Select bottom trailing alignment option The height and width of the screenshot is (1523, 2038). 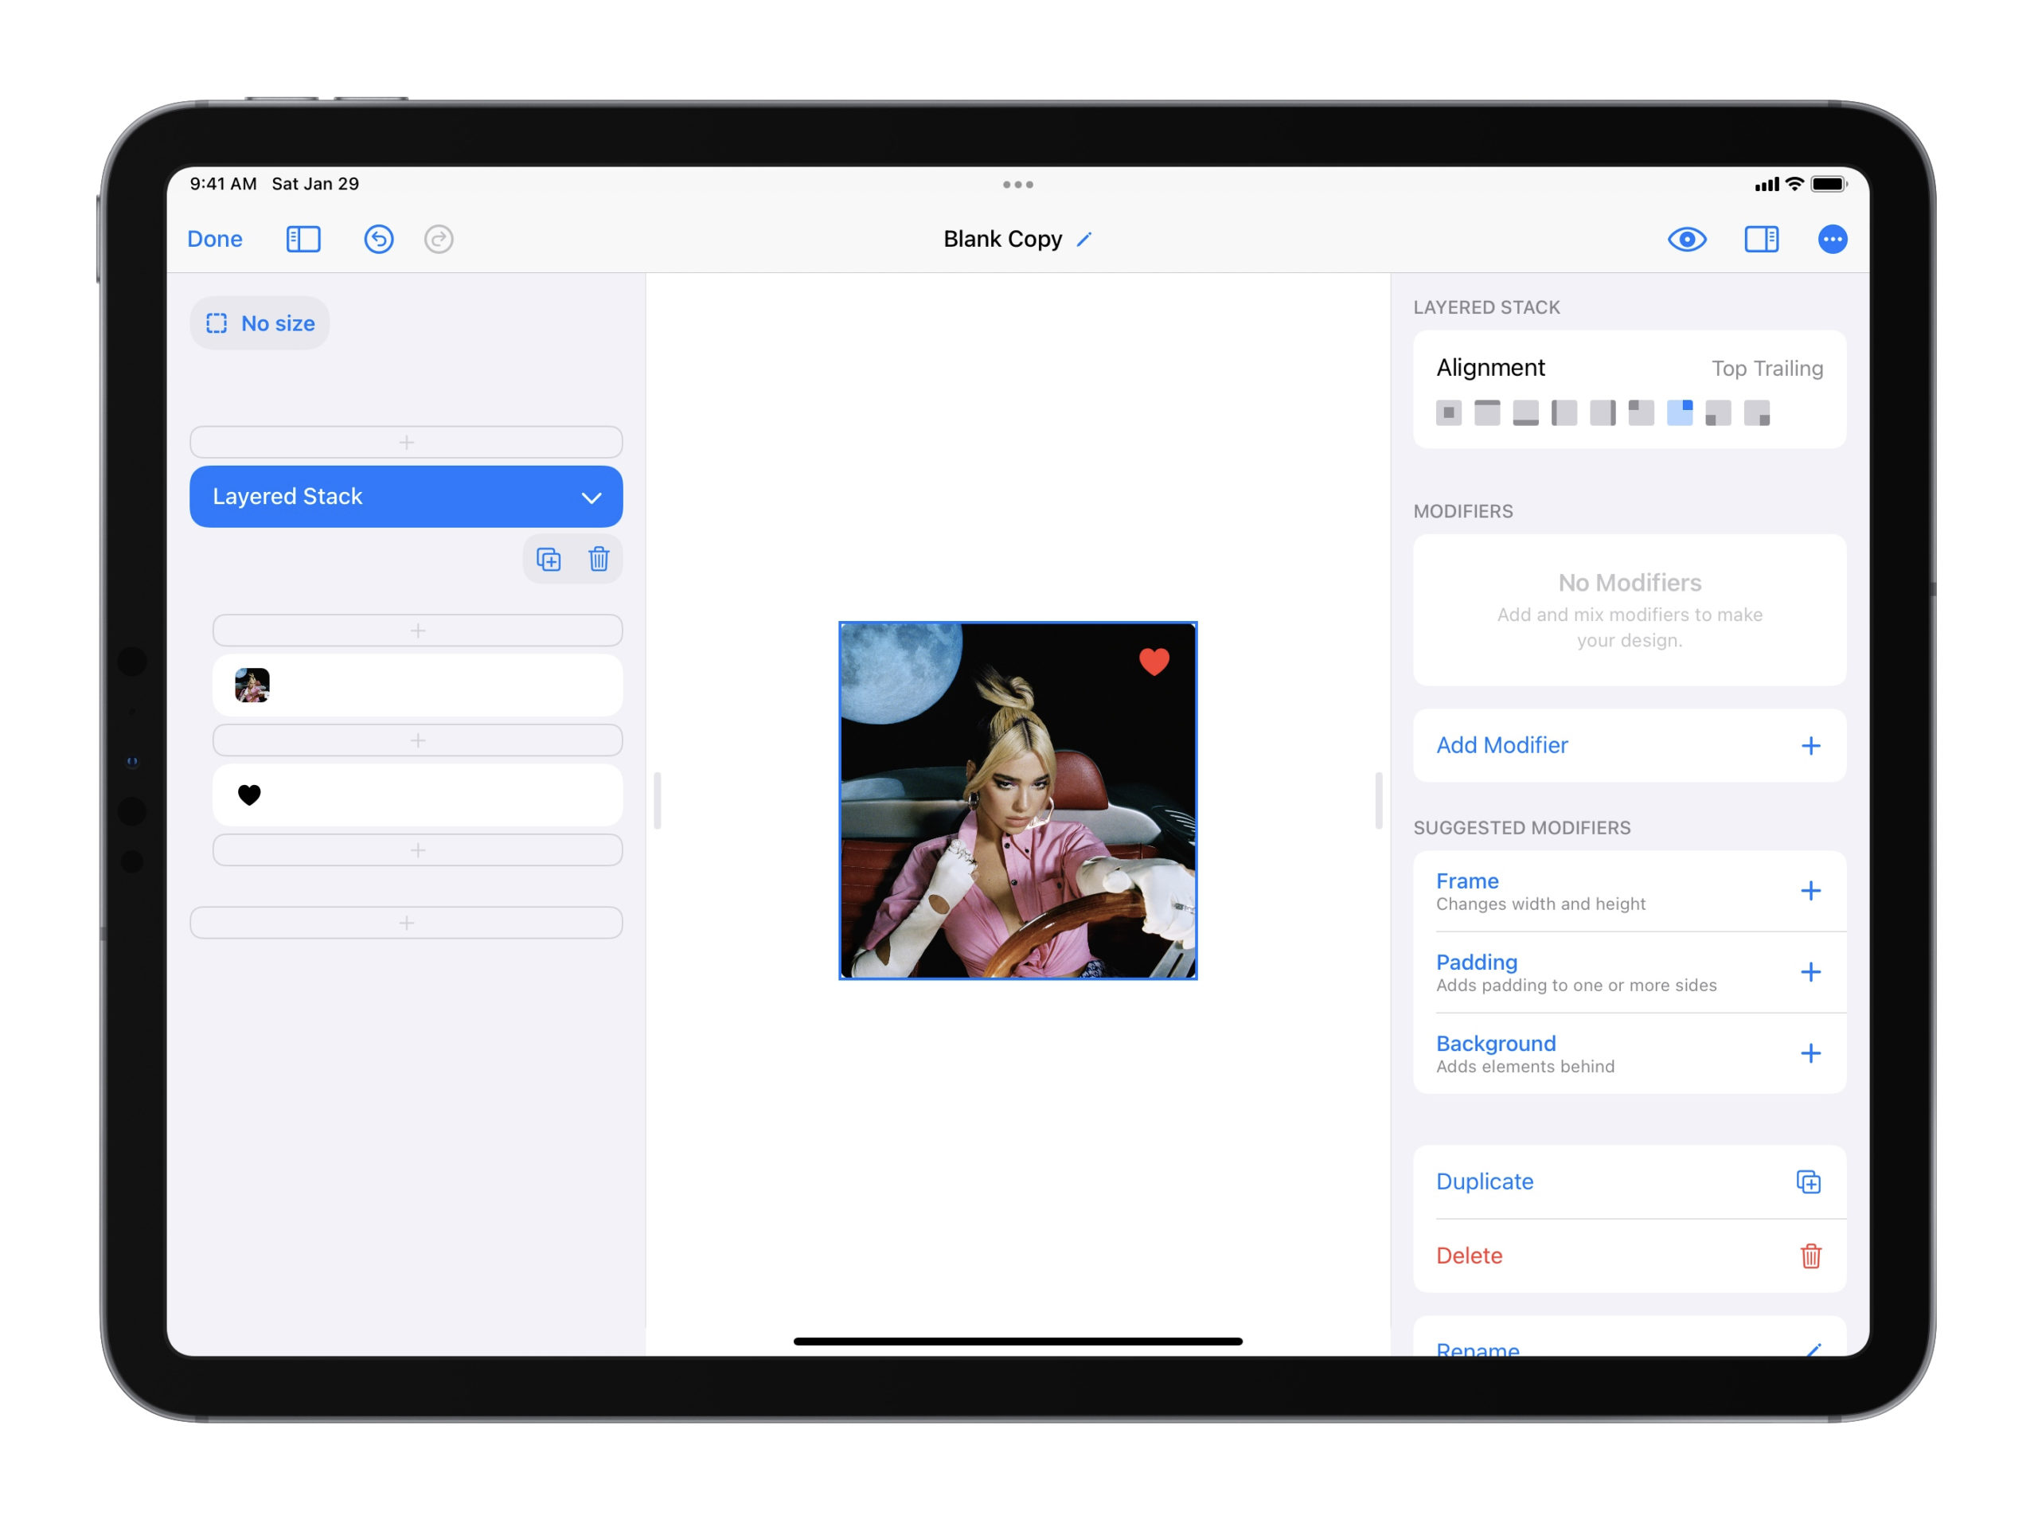click(1756, 412)
